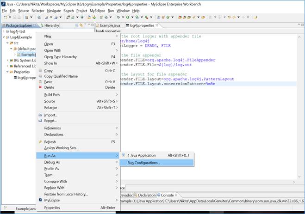This screenshot has height=214, width=305.
Task: Switch to the Example.java editor tab
Action: pyautogui.click(x=108, y=25)
